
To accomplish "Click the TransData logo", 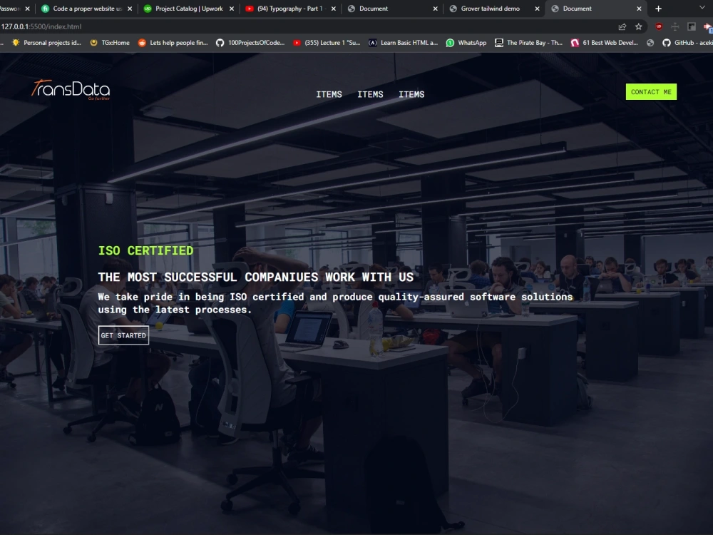I will tap(71, 89).
